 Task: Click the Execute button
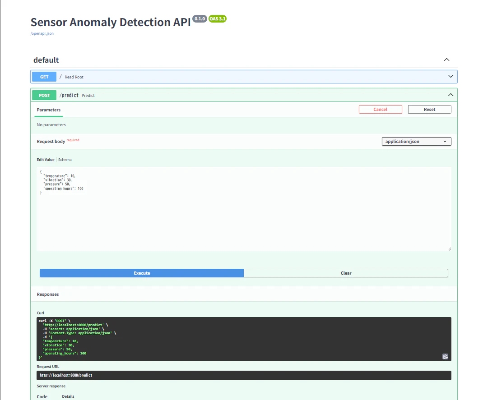click(x=142, y=273)
